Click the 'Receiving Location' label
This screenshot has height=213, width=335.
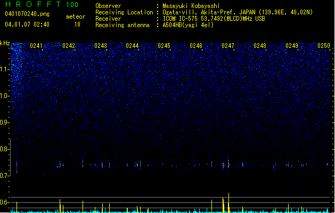click(x=124, y=12)
